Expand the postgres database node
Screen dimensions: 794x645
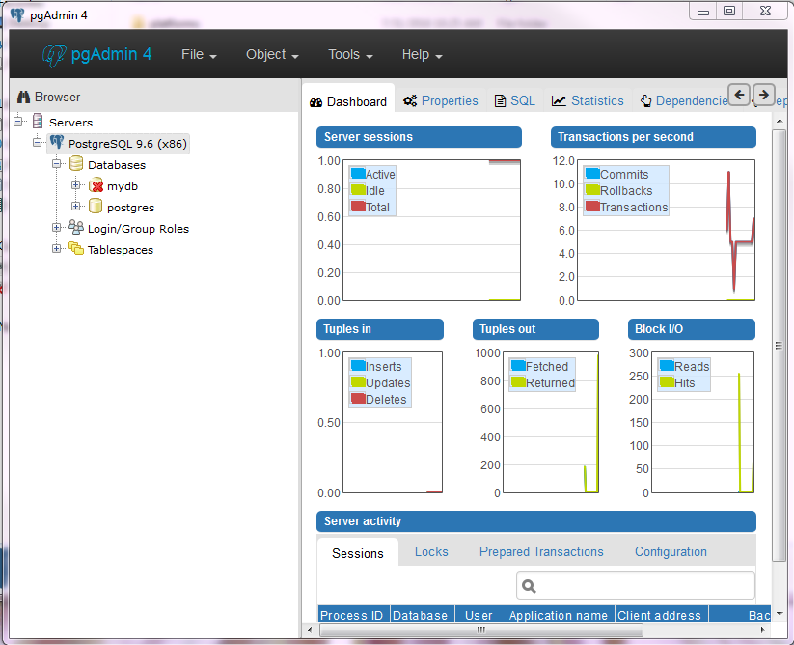point(76,207)
